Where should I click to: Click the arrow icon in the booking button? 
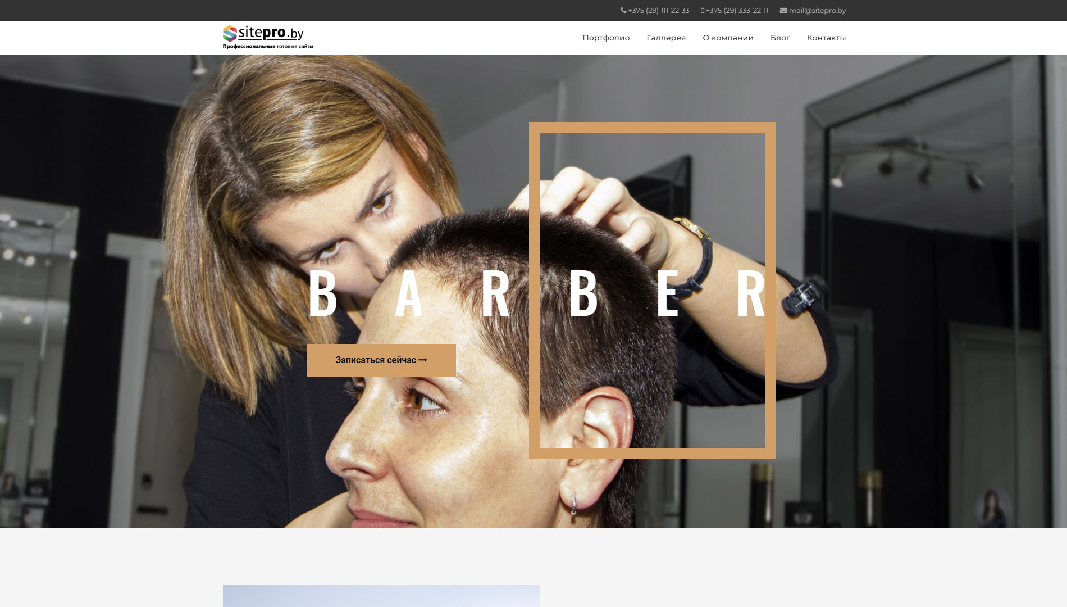423,360
